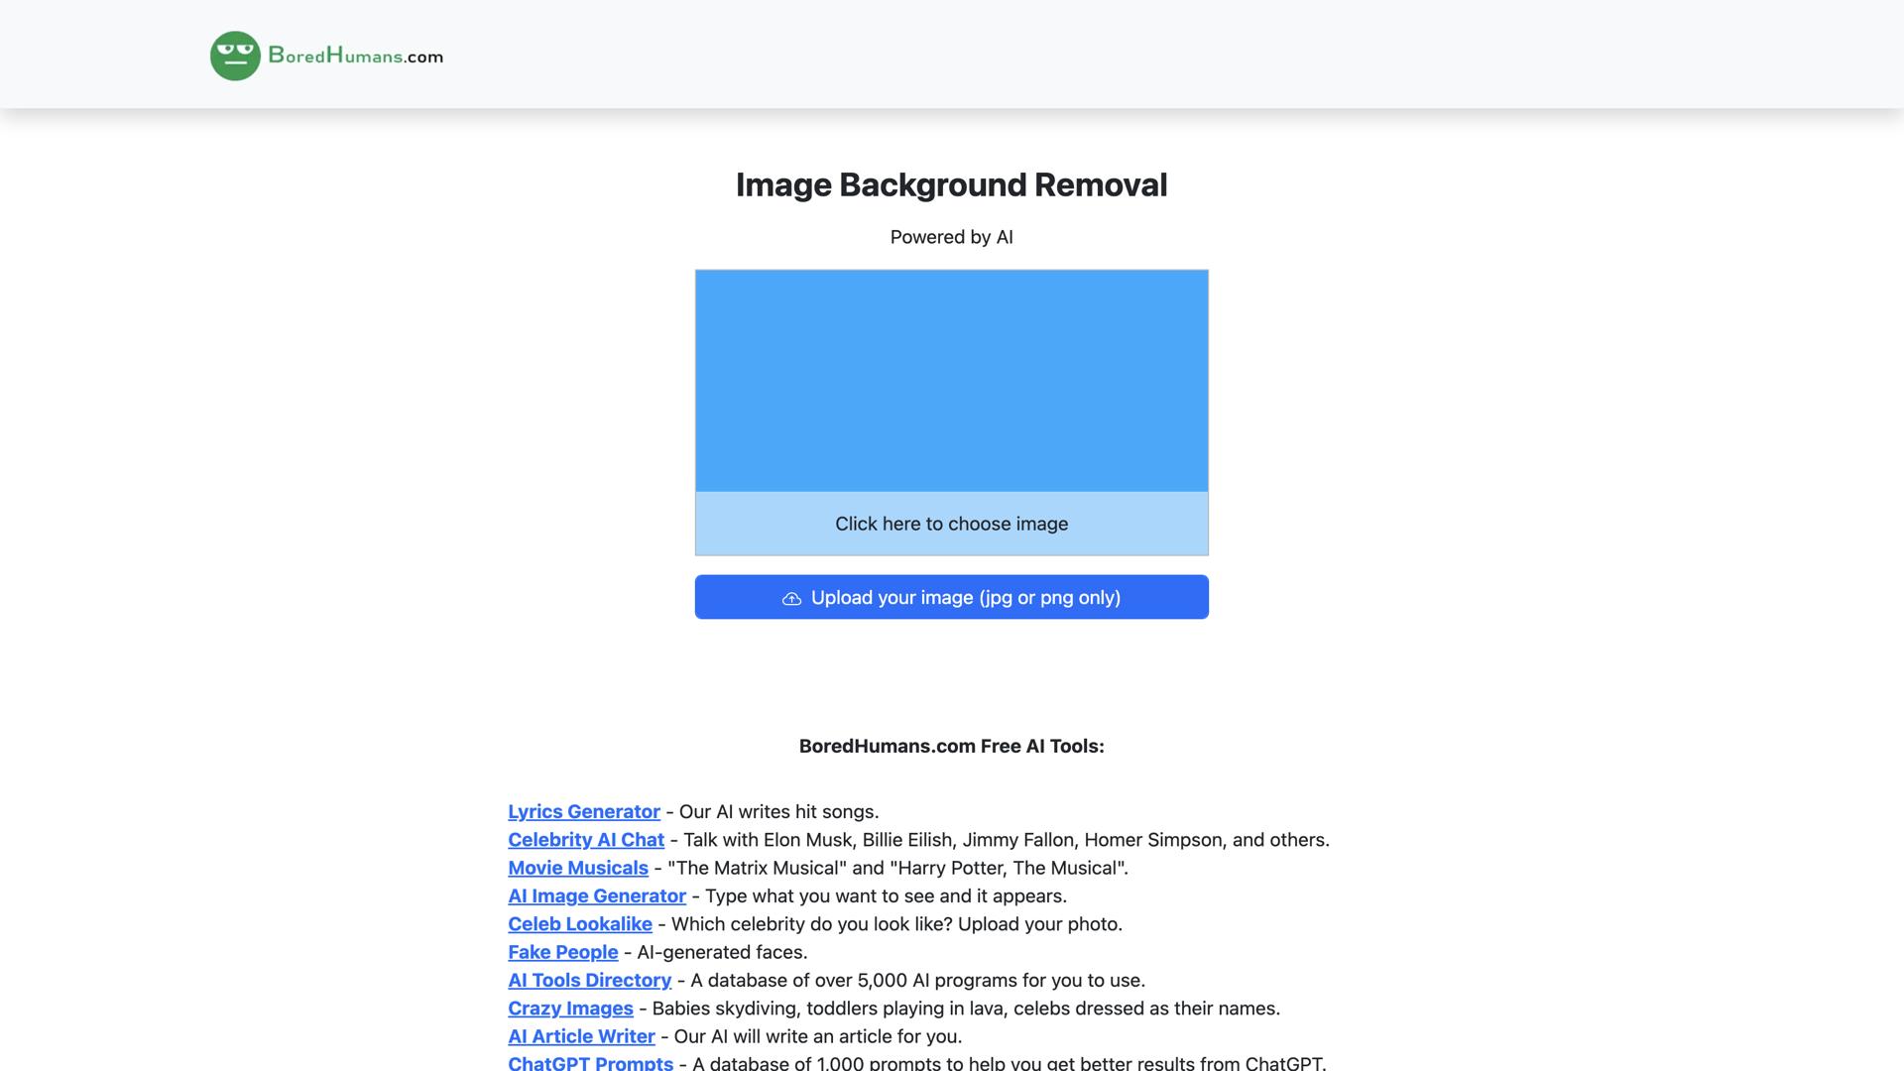Click the upload cloud icon on the blue button
Viewport: 1904px width, 1071px height.
point(791,598)
